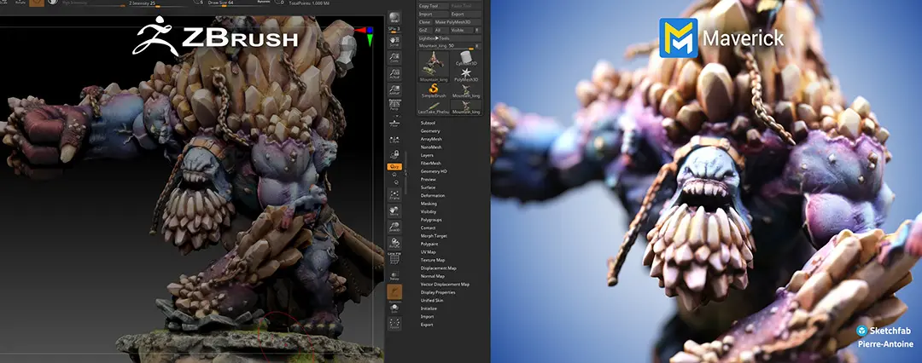Open the Polygroups section
This screenshot has height=363, width=922.
click(431, 220)
